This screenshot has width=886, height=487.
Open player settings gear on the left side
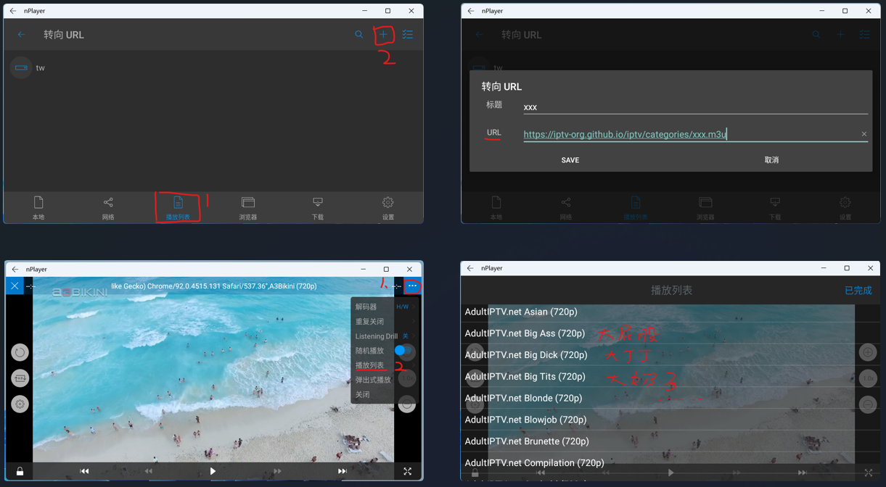coord(20,404)
